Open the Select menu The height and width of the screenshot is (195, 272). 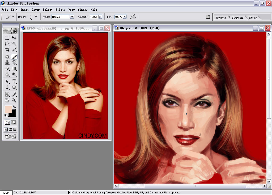(48, 10)
